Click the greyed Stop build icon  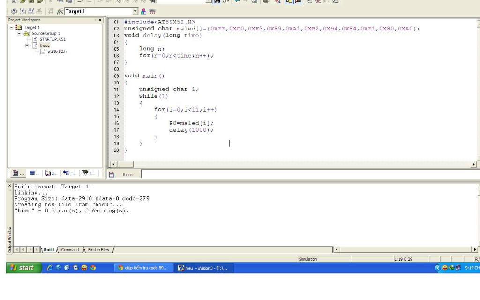click(x=39, y=11)
